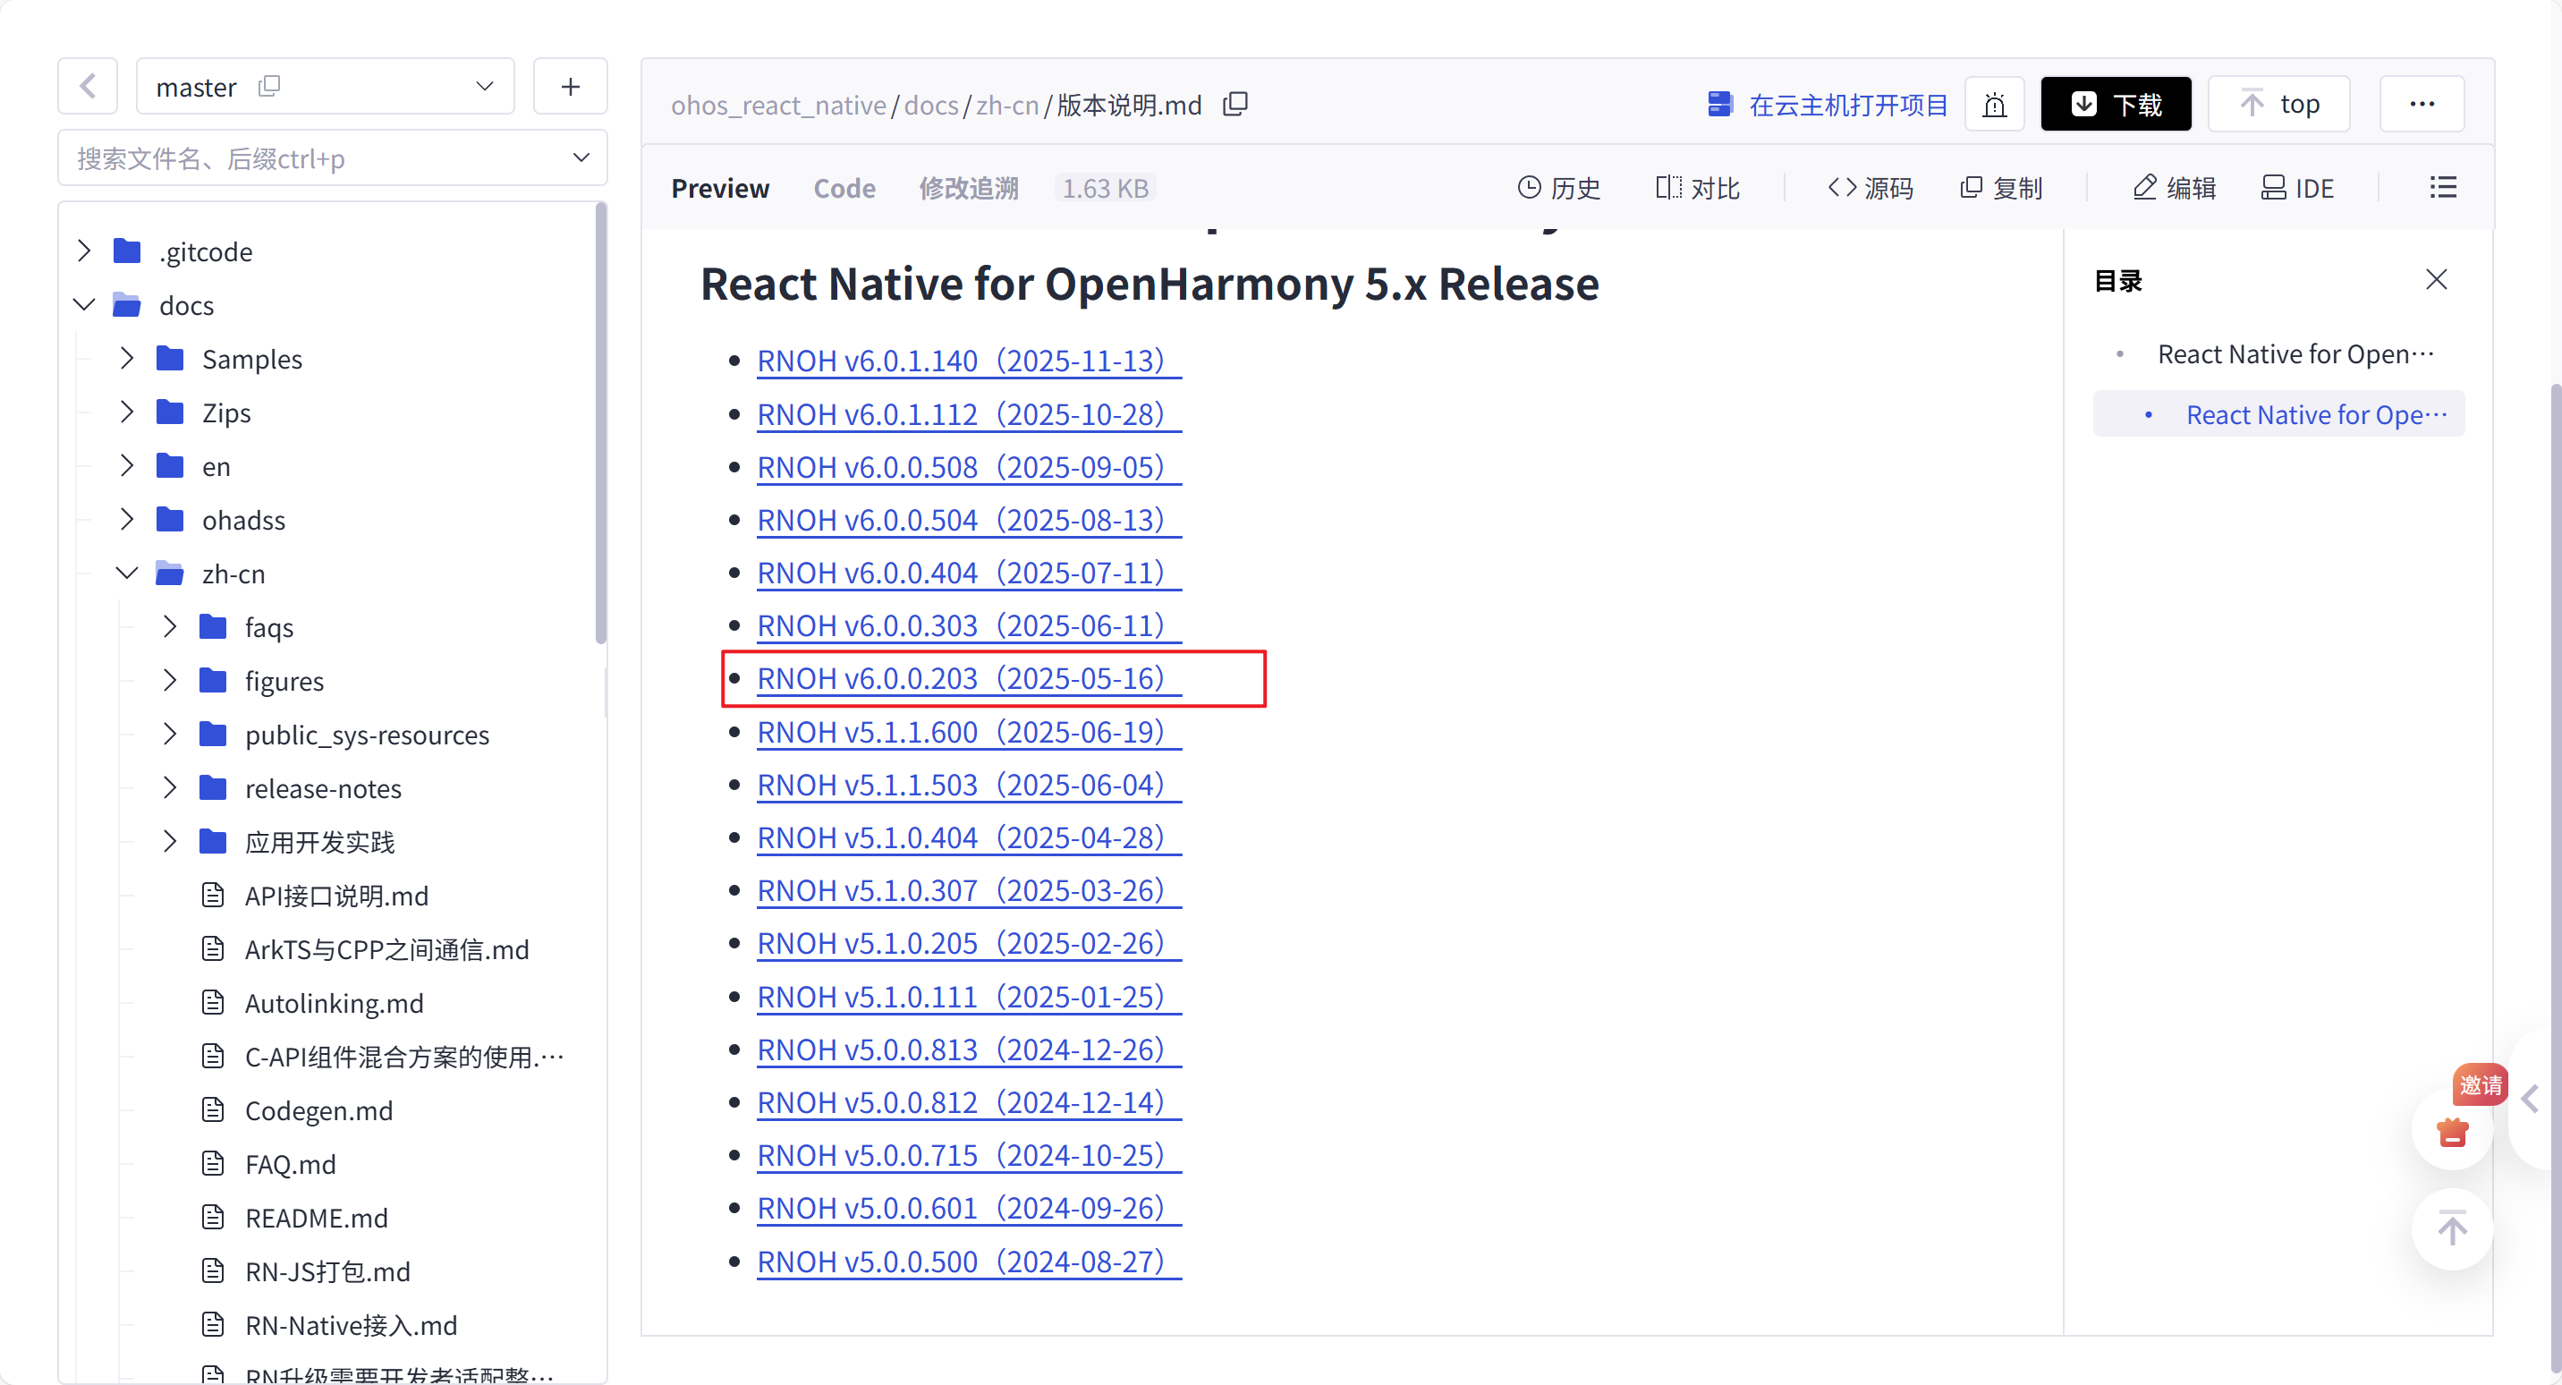Click the add new file plus button
The height and width of the screenshot is (1385, 2562).
(570, 87)
